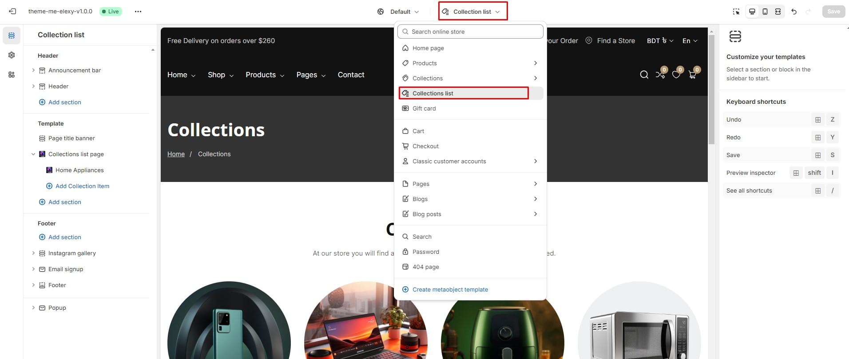
Task: Click the exit editor back icon
Action: tap(12, 12)
